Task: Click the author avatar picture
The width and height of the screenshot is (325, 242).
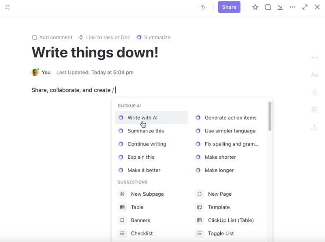Action: [35, 72]
